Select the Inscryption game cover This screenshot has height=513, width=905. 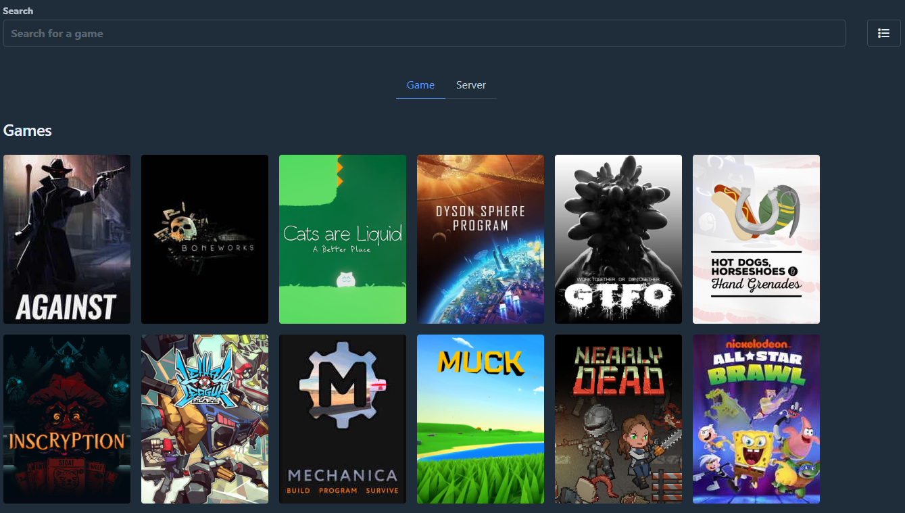coord(67,419)
